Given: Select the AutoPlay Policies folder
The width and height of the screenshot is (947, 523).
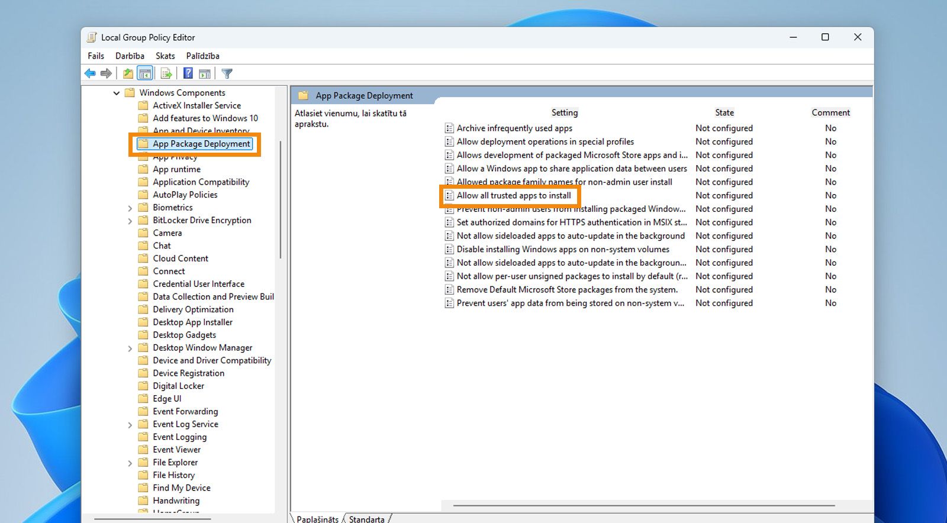Looking at the screenshot, I should (185, 195).
